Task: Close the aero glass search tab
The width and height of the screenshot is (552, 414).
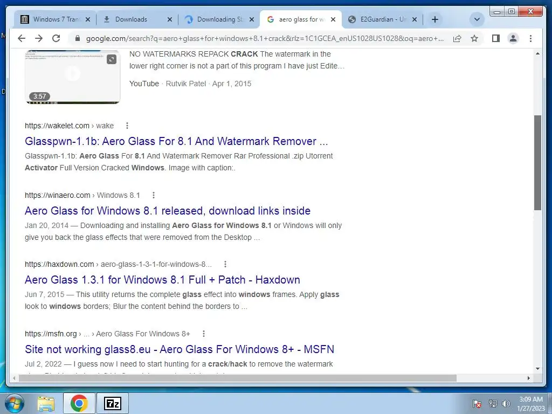Action: tap(333, 19)
